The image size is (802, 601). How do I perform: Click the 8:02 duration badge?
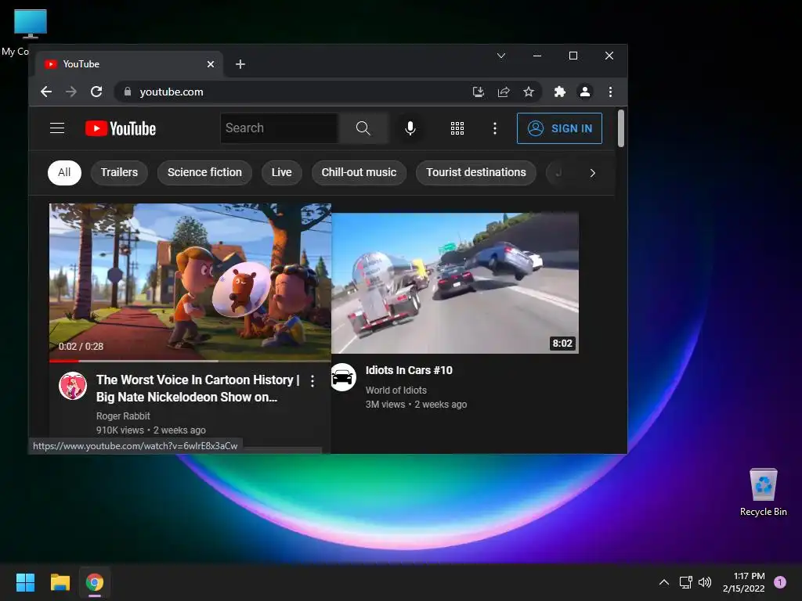point(562,344)
